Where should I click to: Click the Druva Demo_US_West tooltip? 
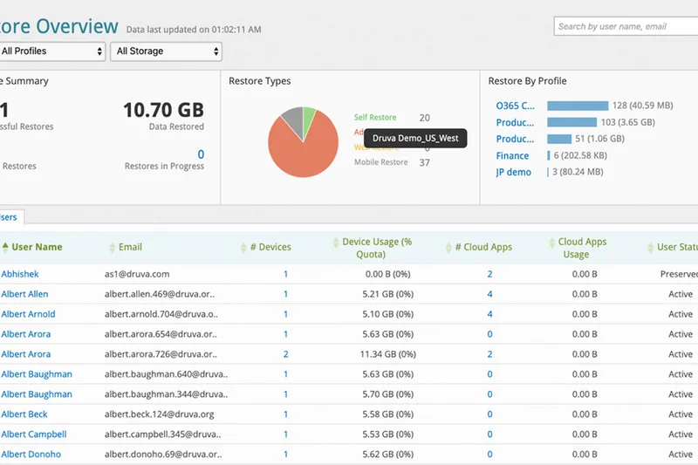pyautogui.click(x=415, y=139)
